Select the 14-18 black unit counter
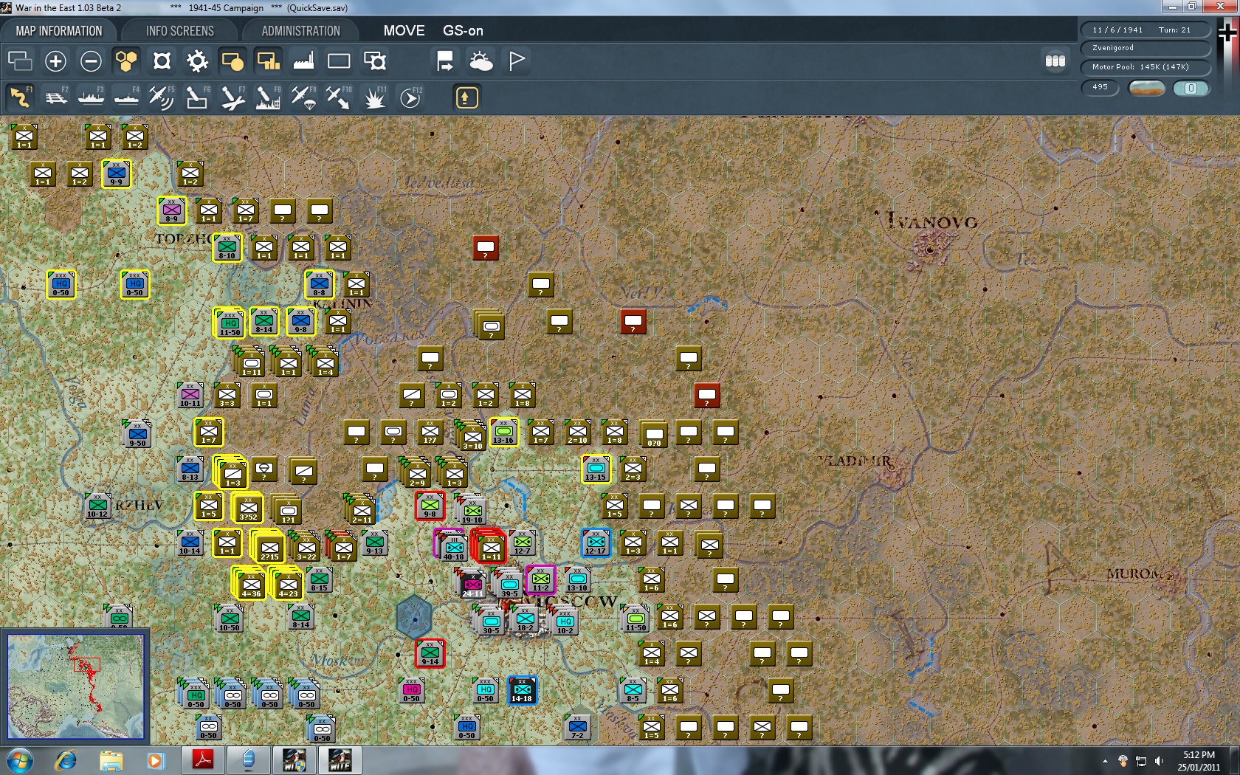 tap(523, 690)
